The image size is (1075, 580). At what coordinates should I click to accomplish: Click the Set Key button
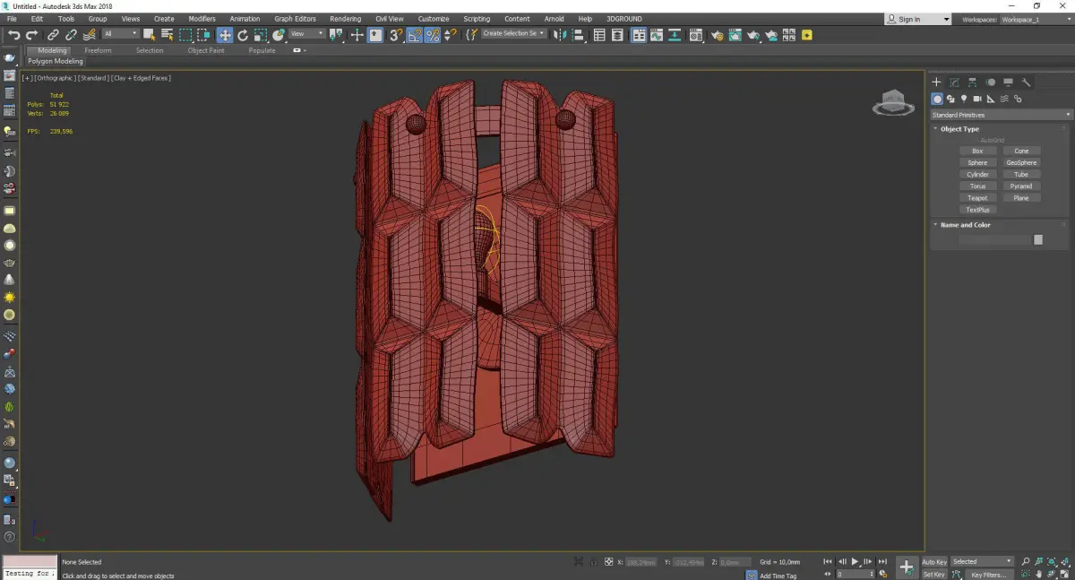(x=934, y=574)
